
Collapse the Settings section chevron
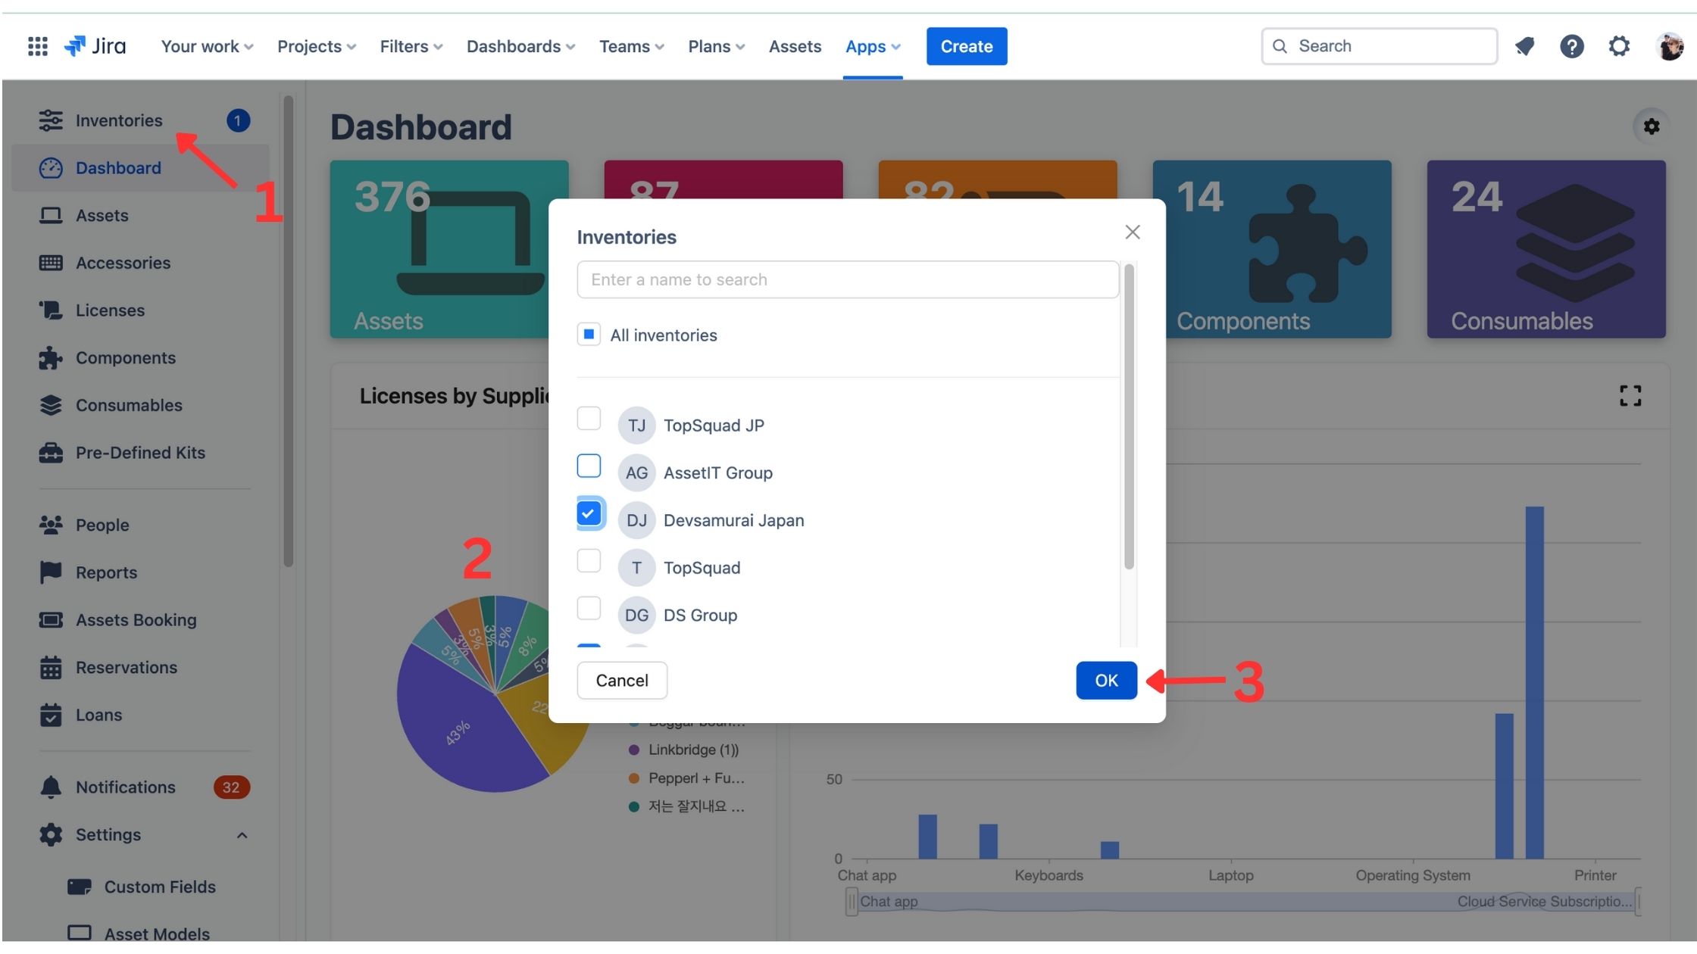(x=242, y=835)
